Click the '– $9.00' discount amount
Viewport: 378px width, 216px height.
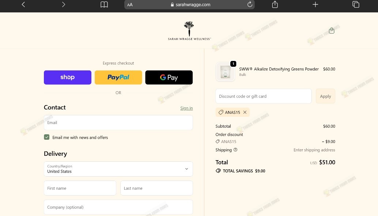(329, 142)
